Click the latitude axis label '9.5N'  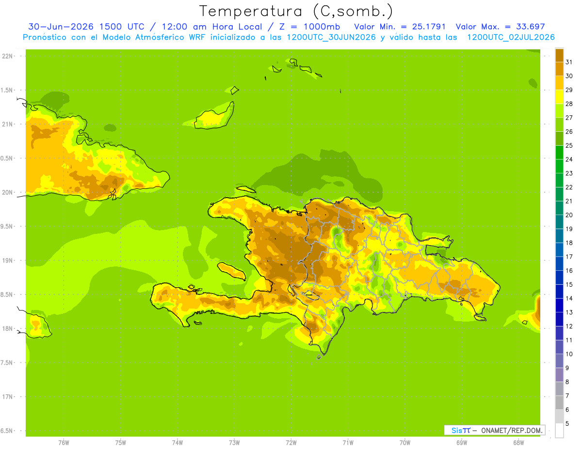point(7,226)
